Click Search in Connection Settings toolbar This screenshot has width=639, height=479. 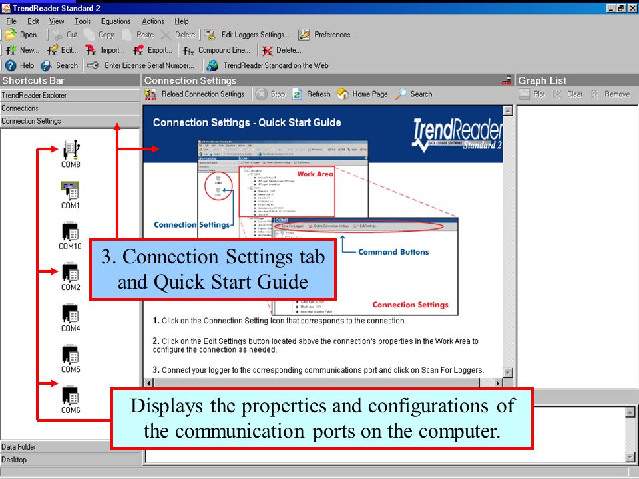[413, 94]
